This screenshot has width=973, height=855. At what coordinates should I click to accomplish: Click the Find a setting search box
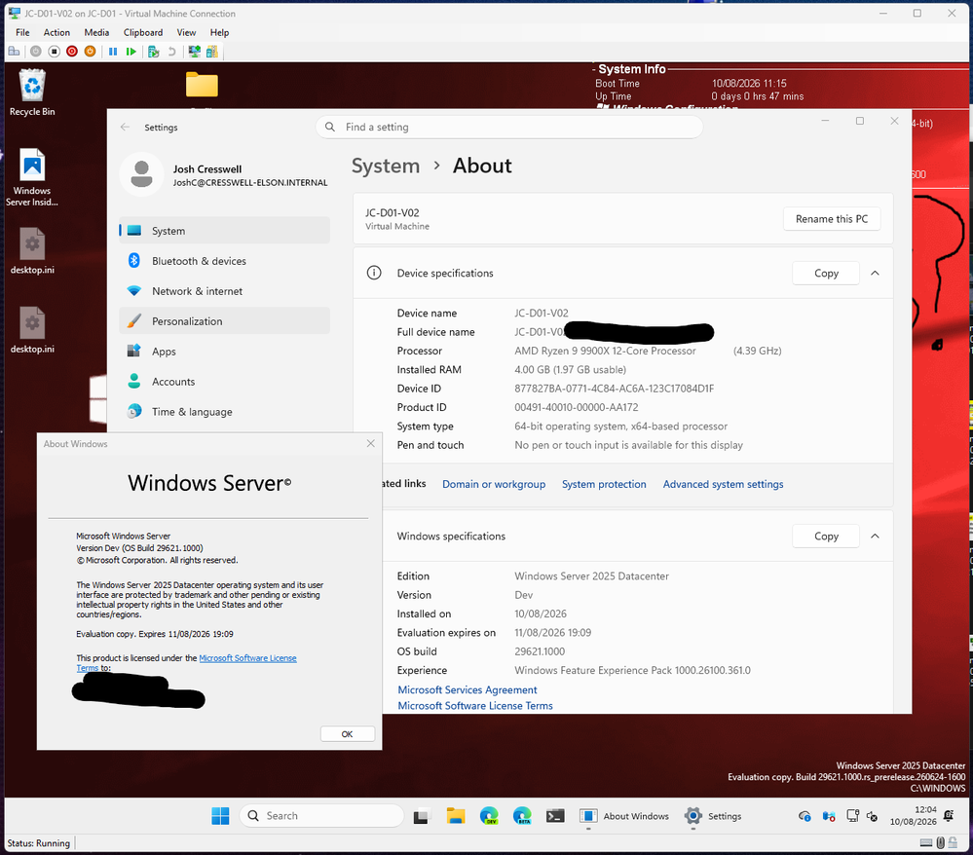click(508, 127)
